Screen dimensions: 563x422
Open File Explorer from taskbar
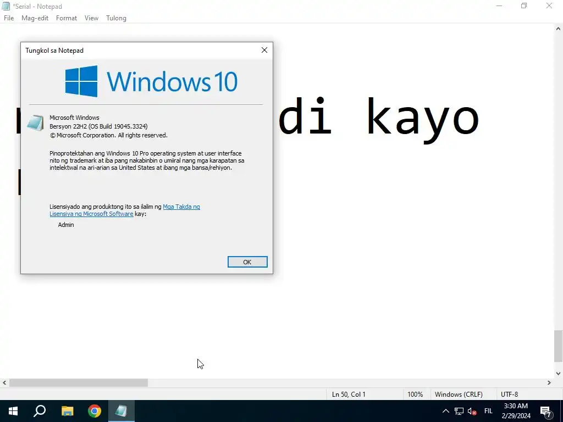tap(67, 411)
